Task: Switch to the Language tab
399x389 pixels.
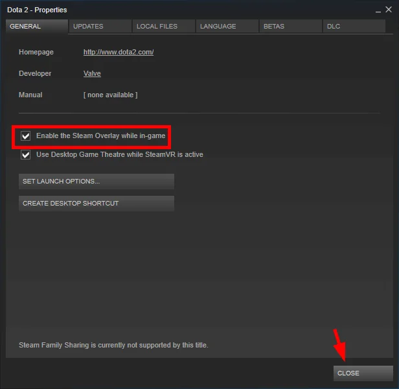Action: (x=227, y=26)
